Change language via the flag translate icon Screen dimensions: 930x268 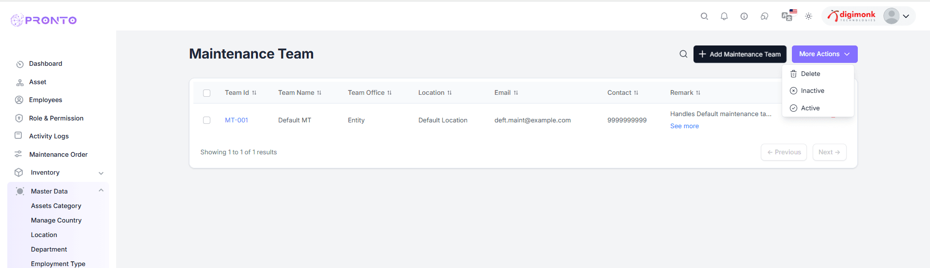pyautogui.click(x=788, y=16)
